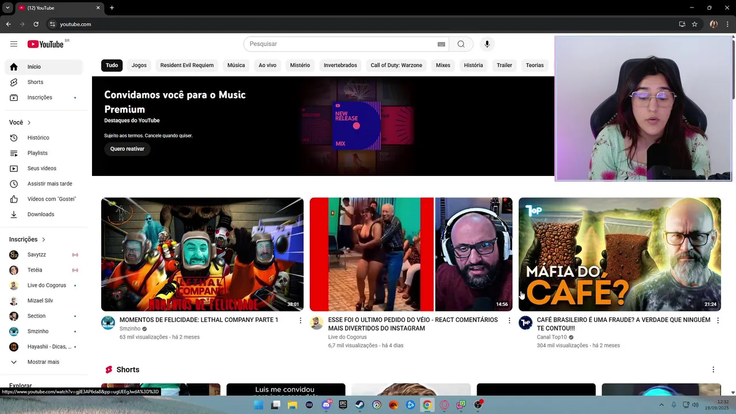Open Downloads in sidebar
The image size is (736, 414).
click(44, 214)
